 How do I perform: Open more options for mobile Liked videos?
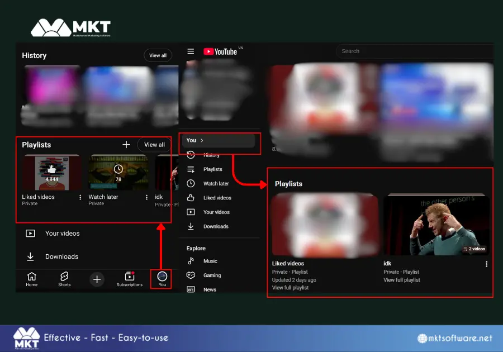80,197
